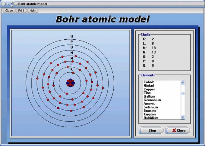
Task: Open the Print menu item
Action: click(21, 11)
